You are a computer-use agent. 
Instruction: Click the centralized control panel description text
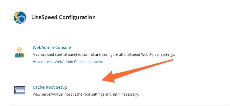pyautogui.click(x=104, y=55)
